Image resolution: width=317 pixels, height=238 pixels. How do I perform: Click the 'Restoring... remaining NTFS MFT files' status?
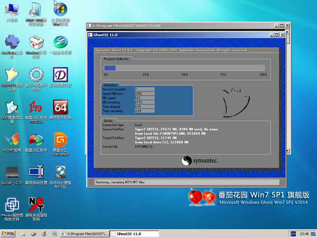click(x=120, y=182)
